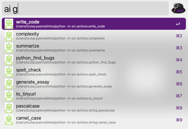Select the python_find_bugs result title
Viewport: 188px width, 129px height.
click(35, 58)
